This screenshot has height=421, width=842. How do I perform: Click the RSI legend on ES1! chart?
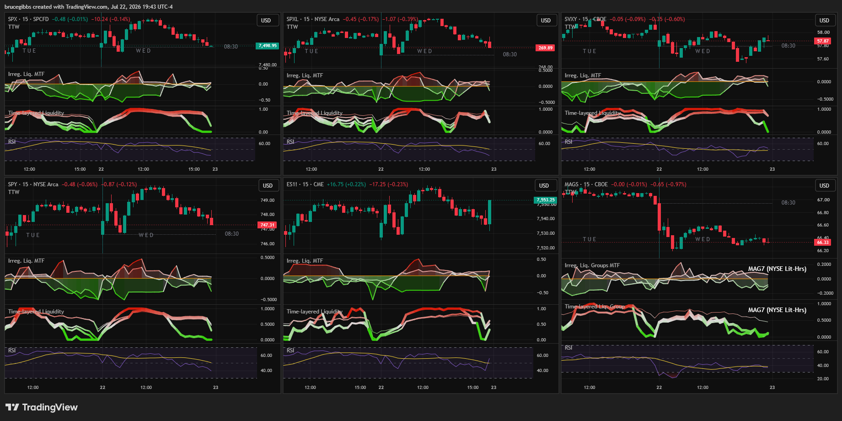290,351
